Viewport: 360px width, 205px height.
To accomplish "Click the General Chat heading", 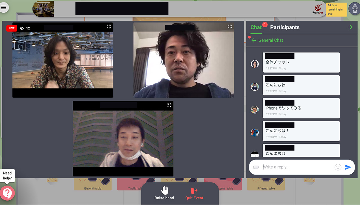I will [271, 40].
